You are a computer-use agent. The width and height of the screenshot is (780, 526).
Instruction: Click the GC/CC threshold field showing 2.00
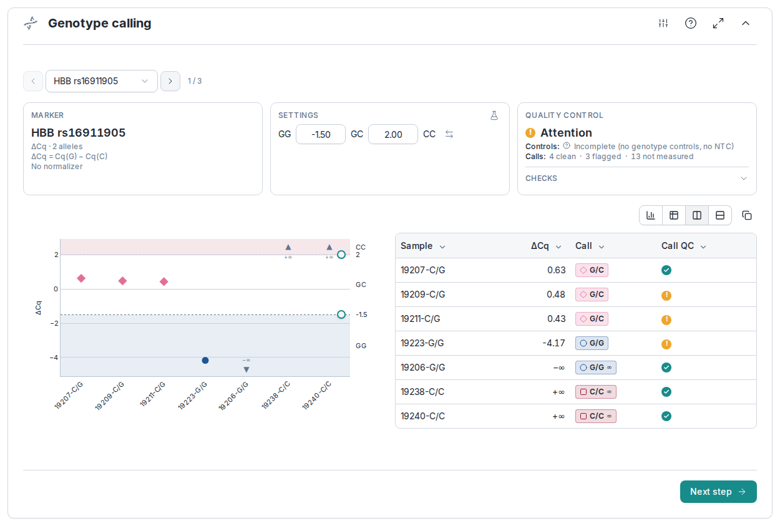393,134
